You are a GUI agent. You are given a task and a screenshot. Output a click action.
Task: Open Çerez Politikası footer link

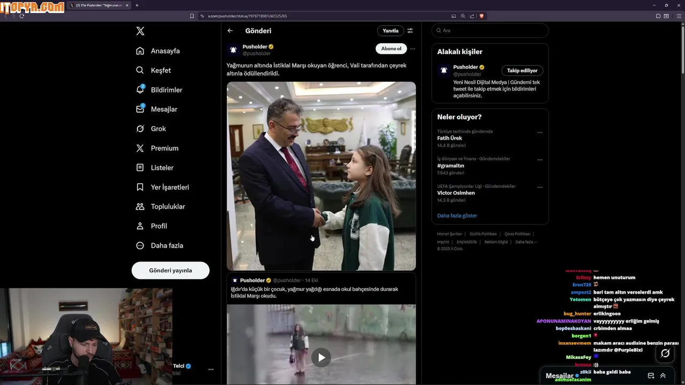click(517, 234)
